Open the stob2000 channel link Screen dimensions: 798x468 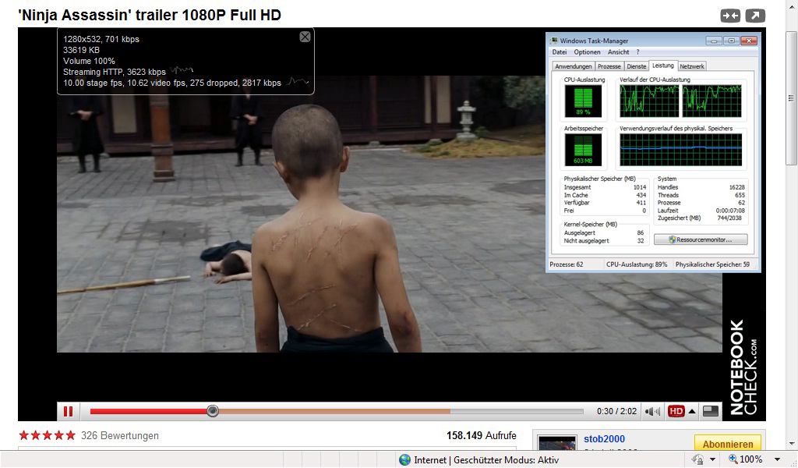(604, 439)
